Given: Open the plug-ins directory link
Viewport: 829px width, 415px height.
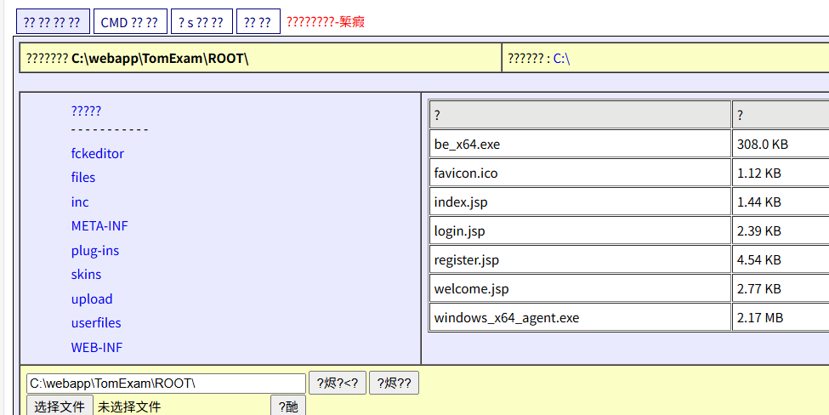Looking at the screenshot, I should coord(95,251).
